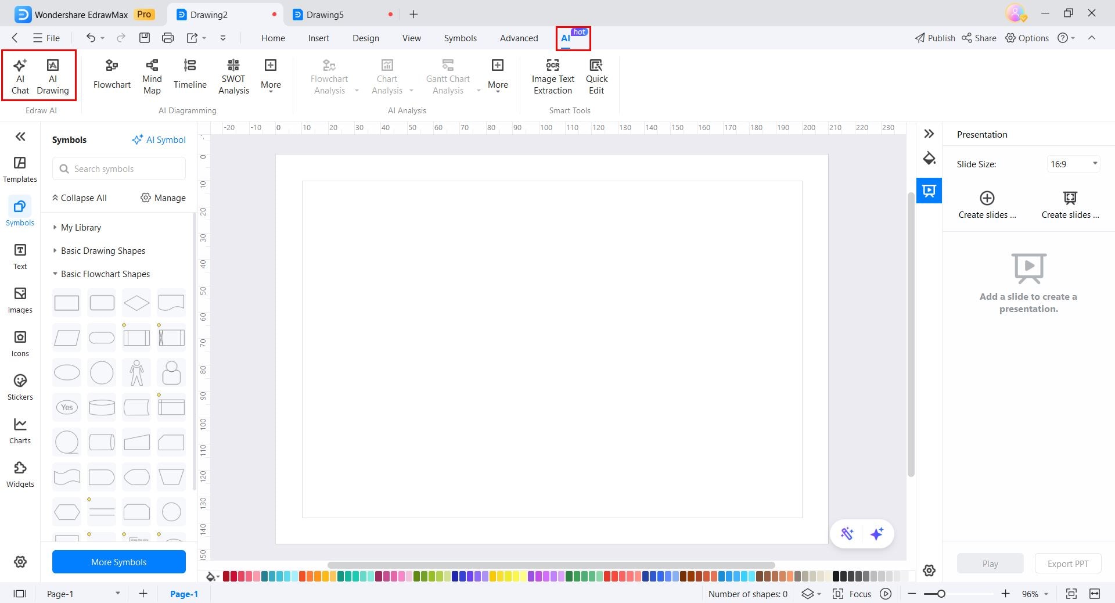
Task: Click Share button
Action: [979, 38]
